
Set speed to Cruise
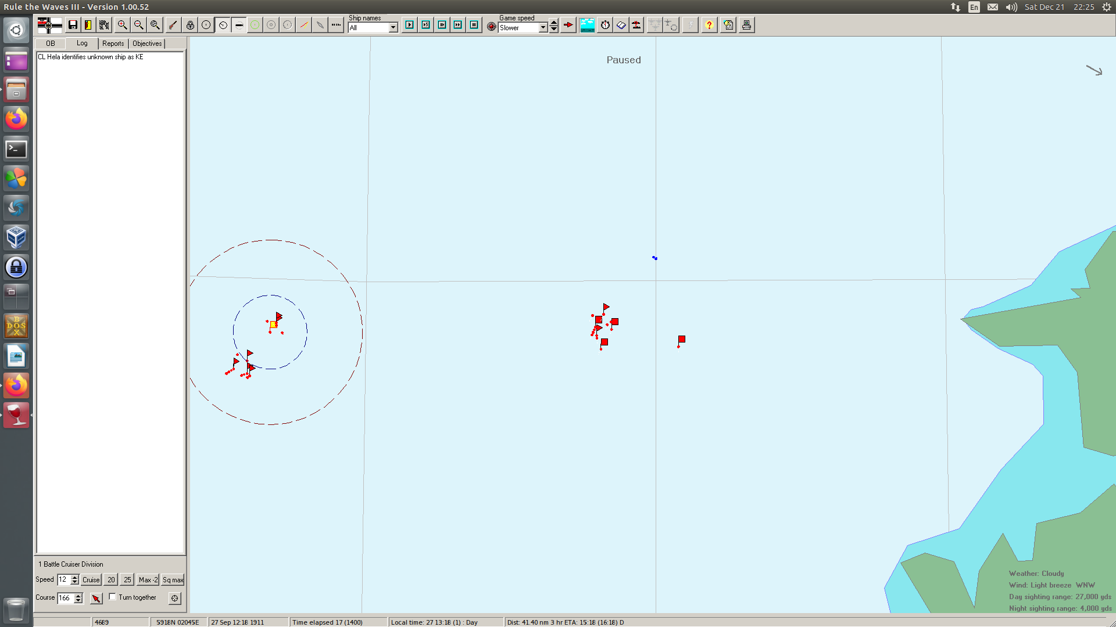pos(91,579)
